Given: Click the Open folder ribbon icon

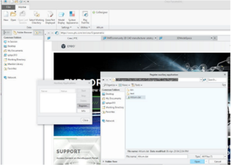Looking at the screenshot, I should click(x=13, y=14).
